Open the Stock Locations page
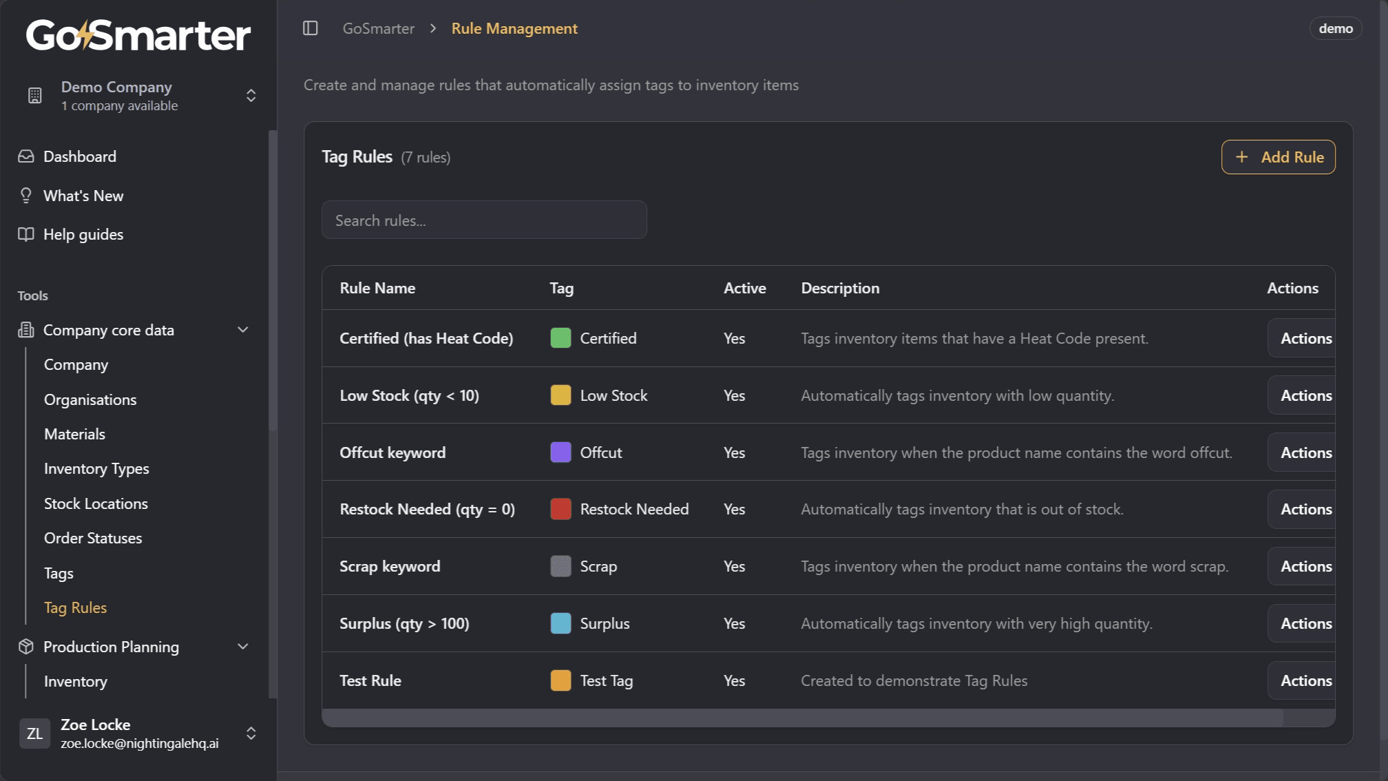1388x781 pixels. click(96, 503)
